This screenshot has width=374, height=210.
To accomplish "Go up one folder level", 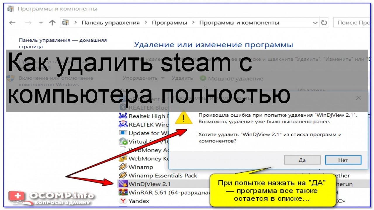I will point(52,23).
